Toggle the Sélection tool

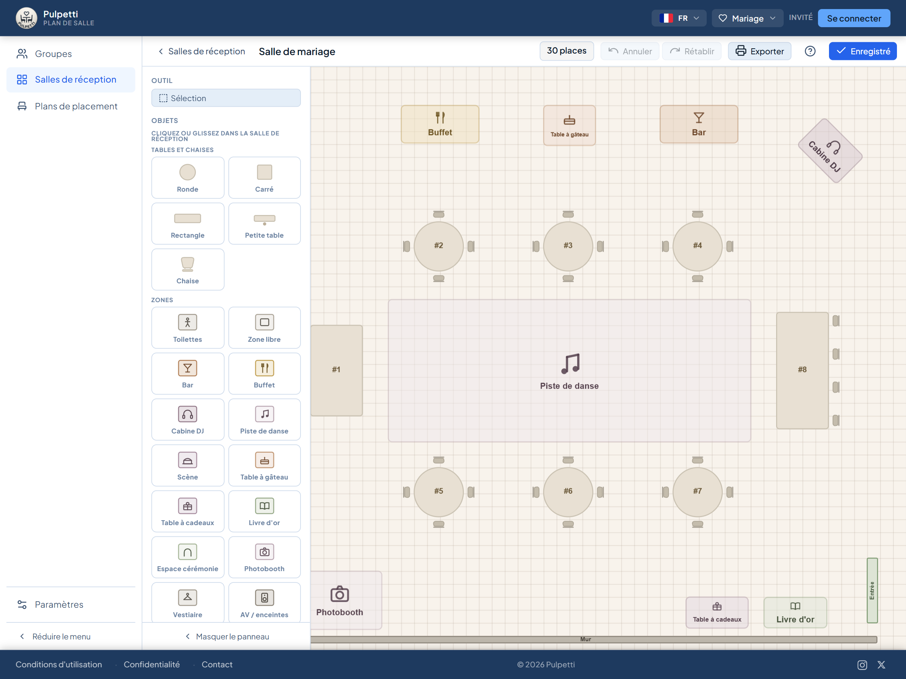pos(226,98)
